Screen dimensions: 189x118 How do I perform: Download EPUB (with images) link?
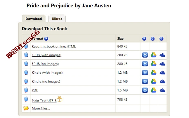tap(46, 55)
